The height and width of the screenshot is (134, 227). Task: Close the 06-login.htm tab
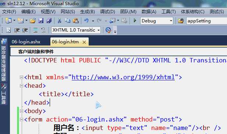click(x=84, y=42)
